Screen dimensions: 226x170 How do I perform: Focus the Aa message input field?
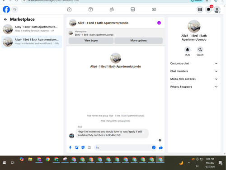pyautogui.click(x=123, y=147)
